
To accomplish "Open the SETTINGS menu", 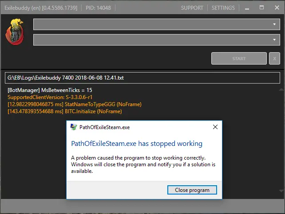I will tap(223, 8).
